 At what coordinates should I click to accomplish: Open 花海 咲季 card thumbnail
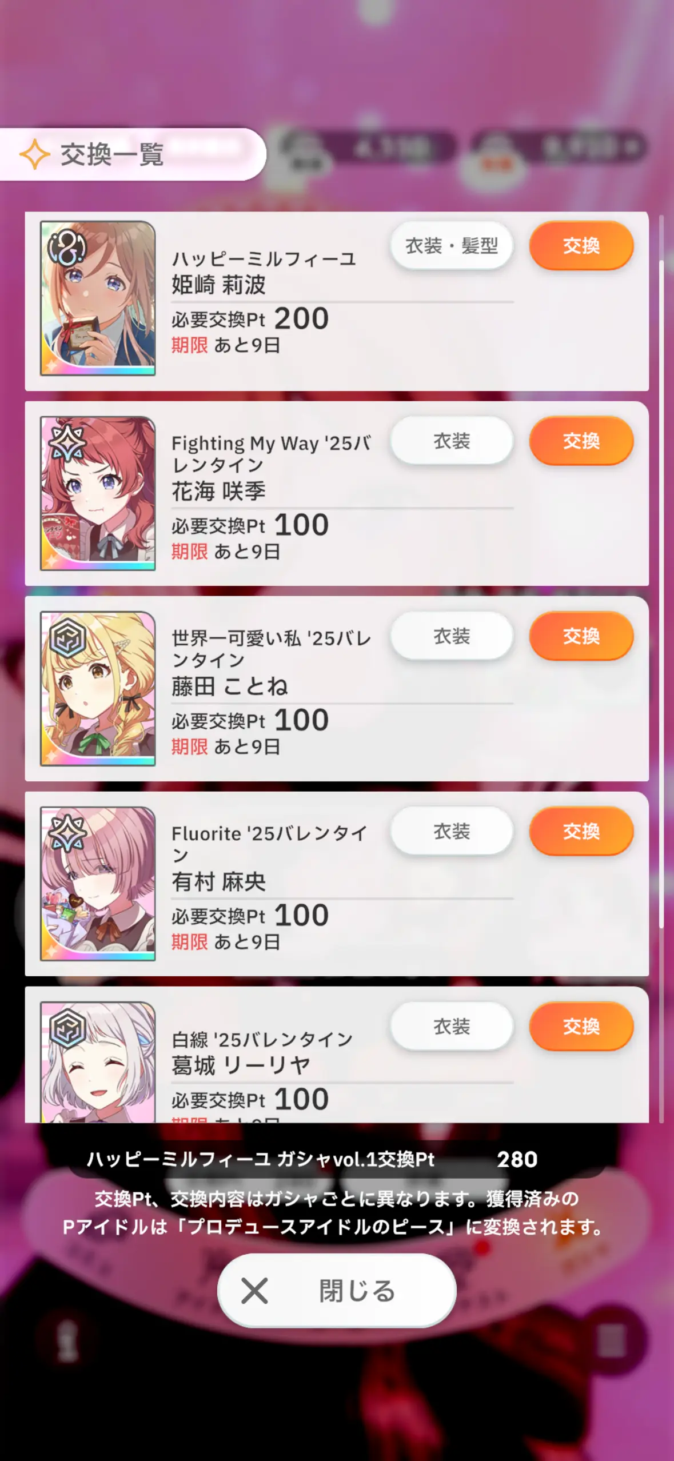pyautogui.click(x=98, y=493)
